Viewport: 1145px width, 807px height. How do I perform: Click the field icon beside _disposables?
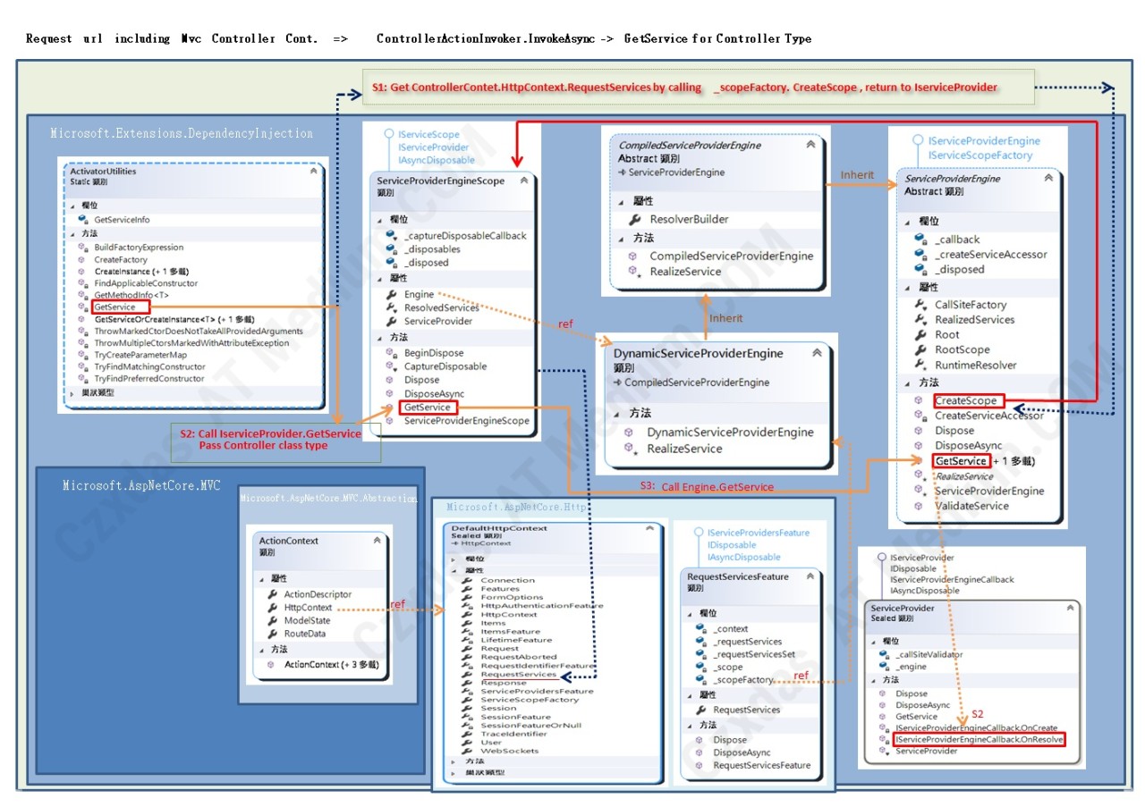point(391,249)
